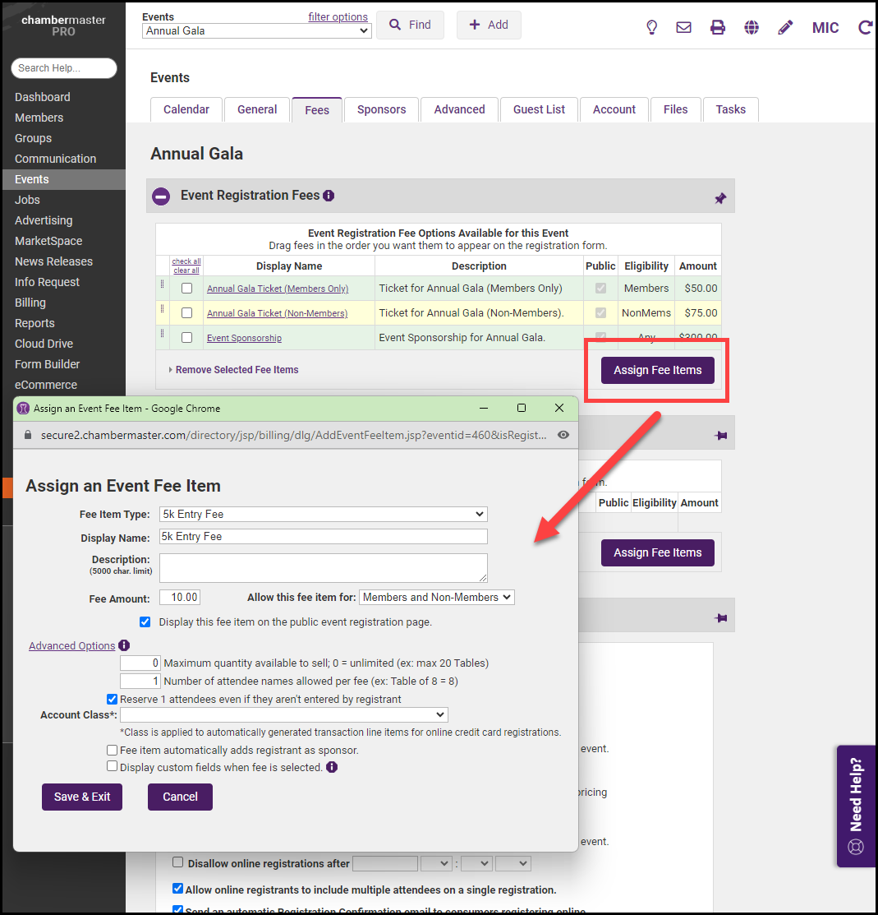Enable fee item automatically adds registrant as sponsor
The image size is (878, 915).
coord(112,751)
